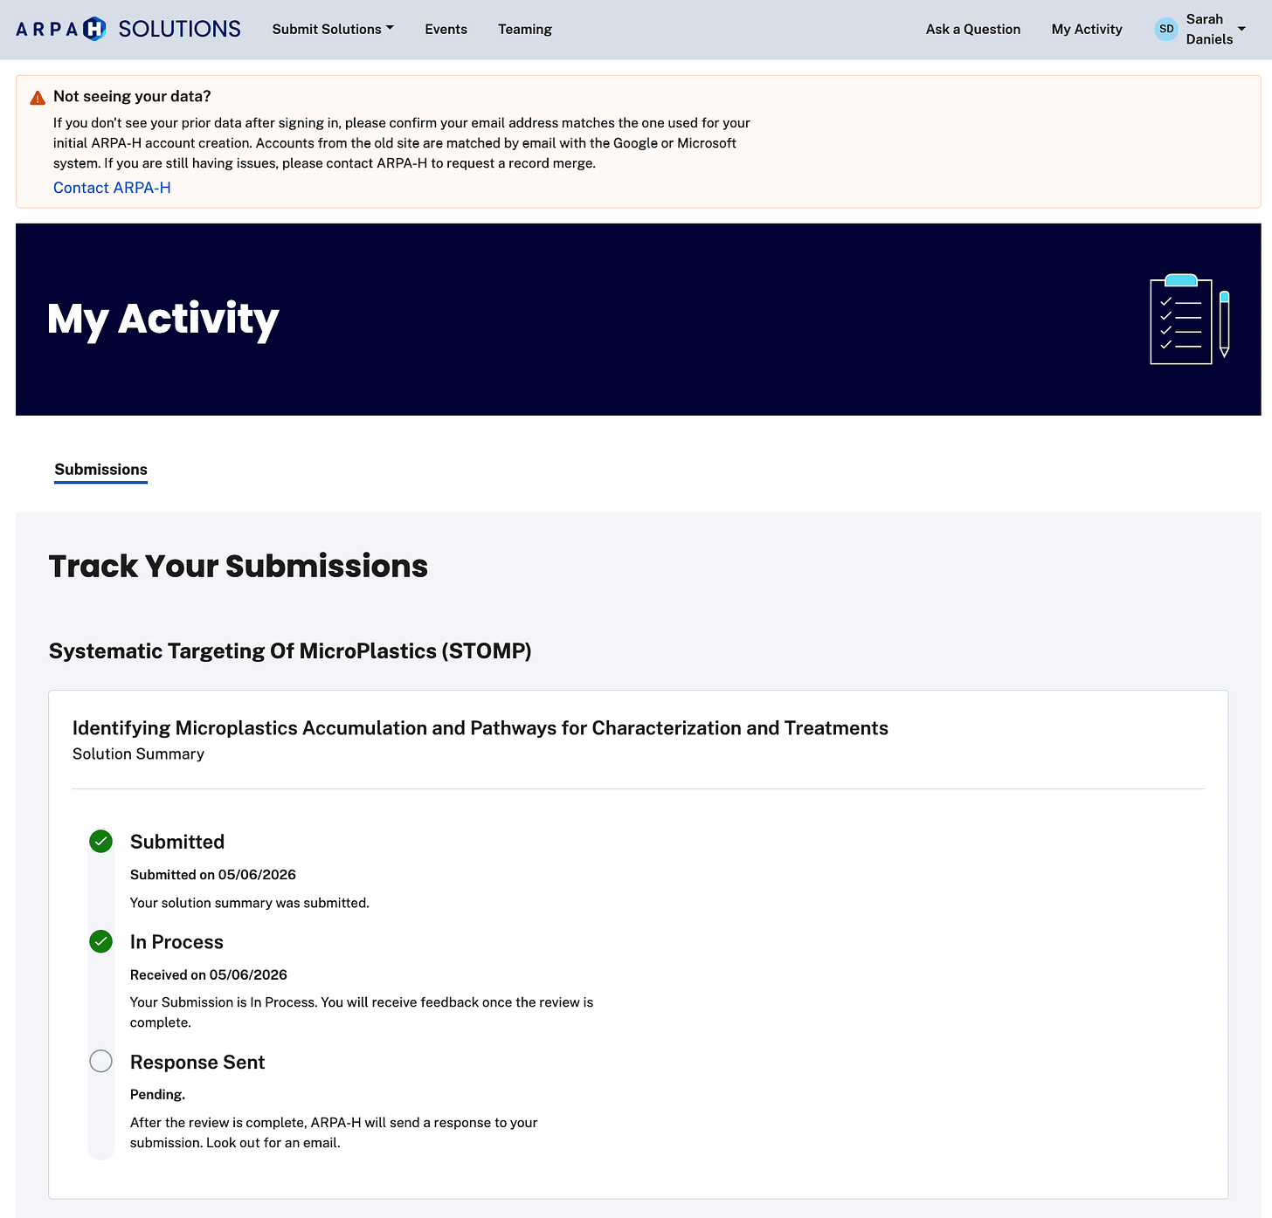The width and height of the screenshot is (1272, 1218).
Task: Click Ask a Question link
Action: (973, 29)
